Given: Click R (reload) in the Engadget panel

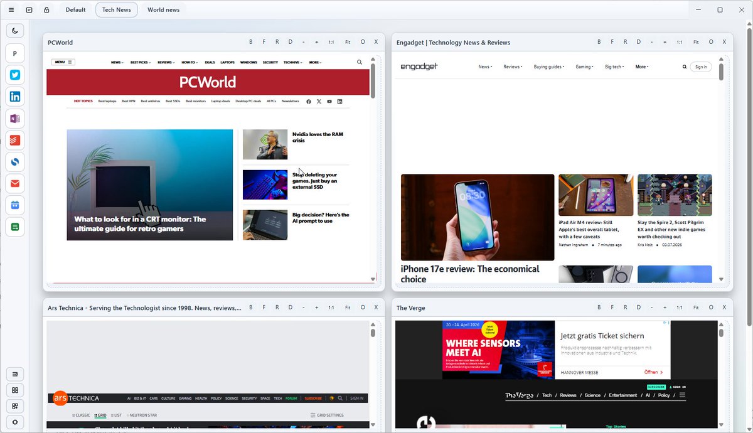Looking at the screenshot, I should 625,42.
